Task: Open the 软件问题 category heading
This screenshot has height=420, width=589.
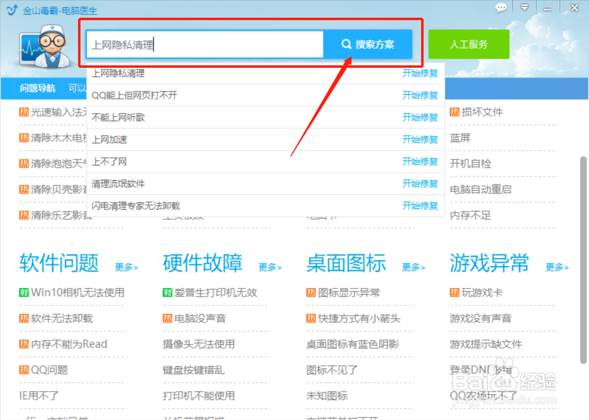Action: pos(59,263)
